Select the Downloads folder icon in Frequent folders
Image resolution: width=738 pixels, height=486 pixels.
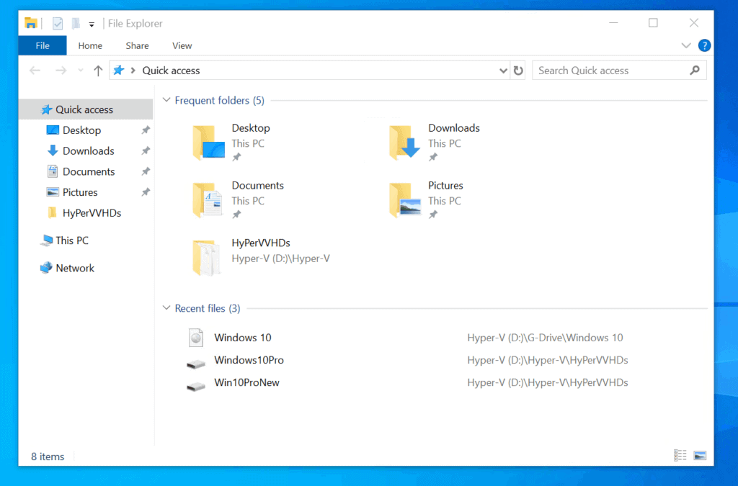pyautogui.click(x=405, y=143)
